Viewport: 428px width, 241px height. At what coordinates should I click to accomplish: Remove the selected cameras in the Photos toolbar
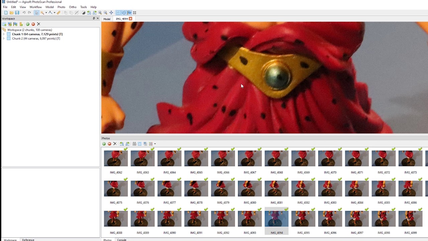(115, 144)
